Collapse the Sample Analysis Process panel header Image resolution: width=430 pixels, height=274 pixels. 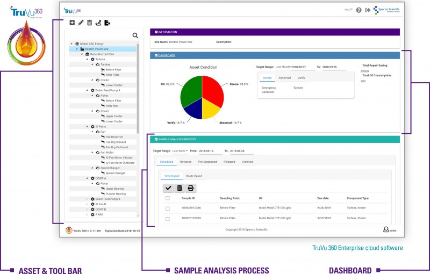click(275, 139)
